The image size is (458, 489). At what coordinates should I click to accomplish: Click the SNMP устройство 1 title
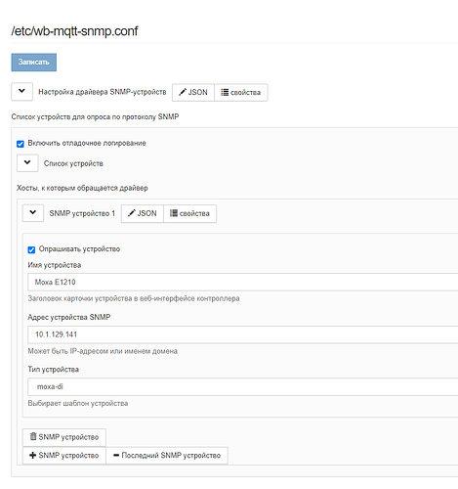click(x=82, y=213)
